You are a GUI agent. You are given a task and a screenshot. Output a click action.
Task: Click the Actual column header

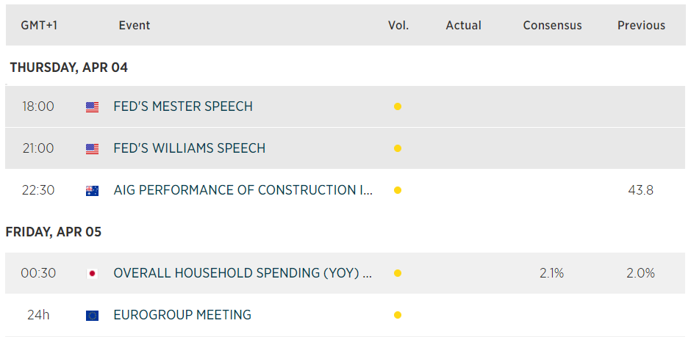coord(463,26)
